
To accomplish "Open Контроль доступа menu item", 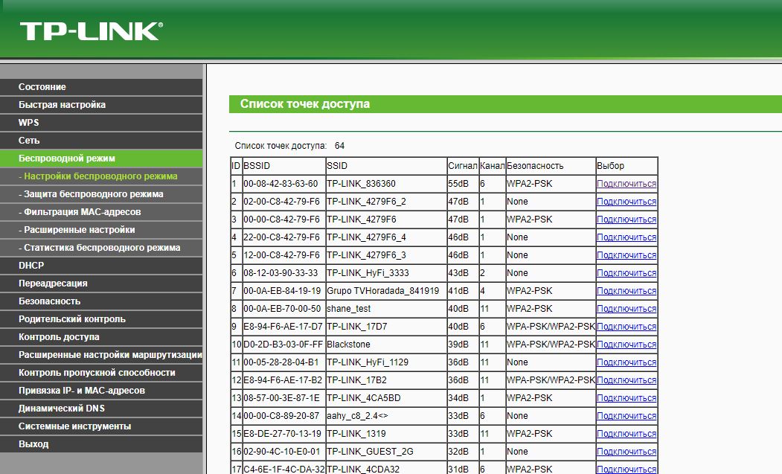I will tap(101, 337).
